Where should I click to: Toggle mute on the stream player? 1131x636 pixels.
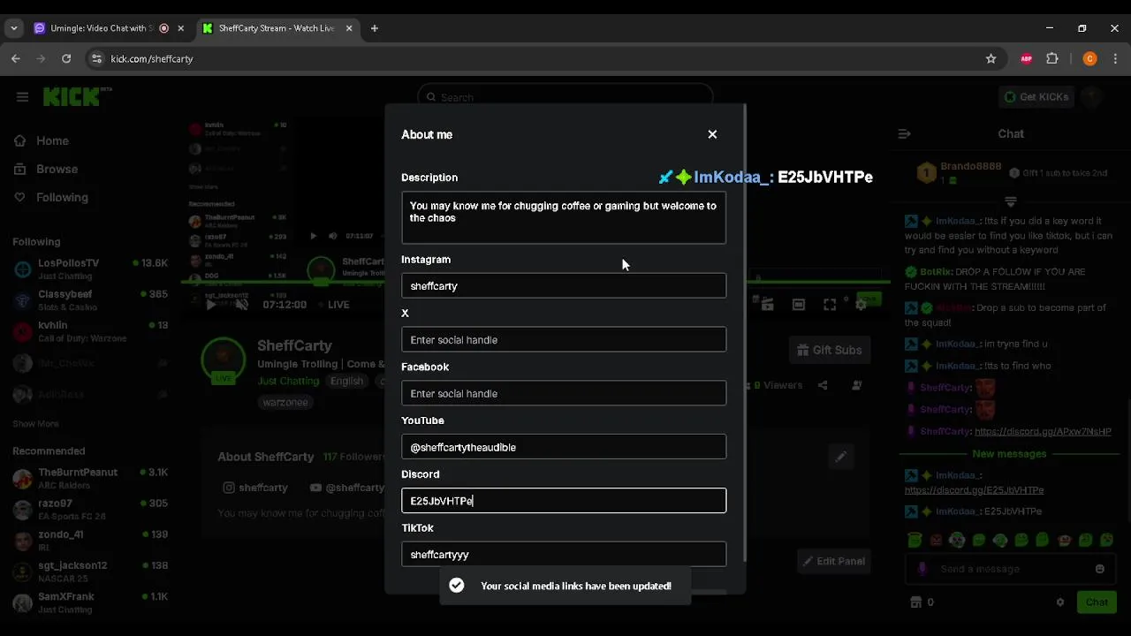(x=242, y=305)
